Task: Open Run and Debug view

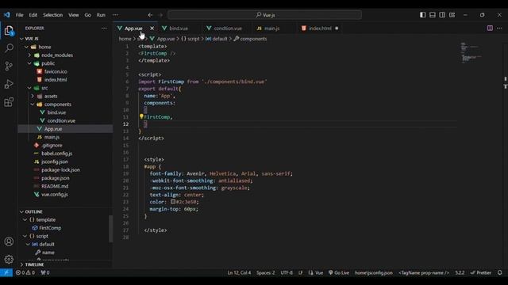Action: (9, 84)
